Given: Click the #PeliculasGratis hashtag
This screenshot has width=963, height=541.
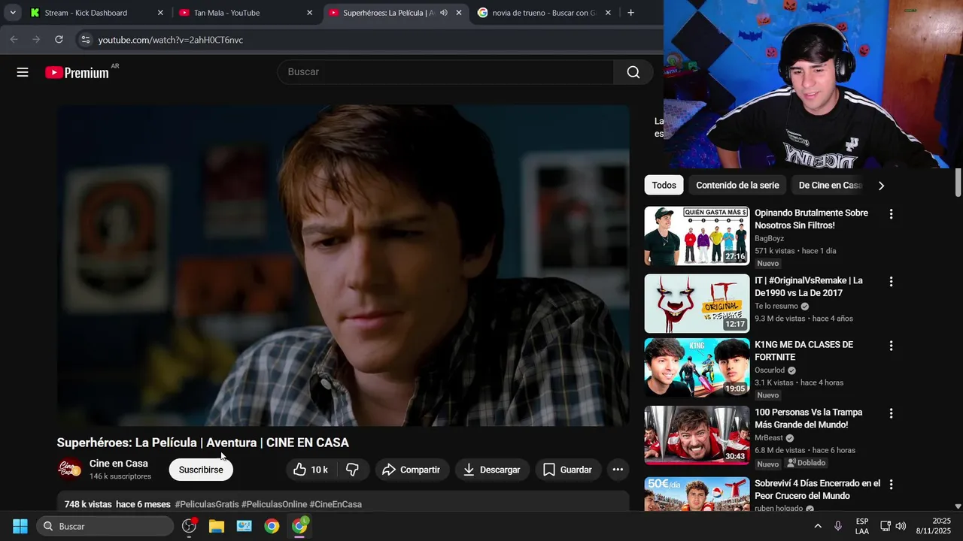Looking at the screenshot, I should coord(207,504).
